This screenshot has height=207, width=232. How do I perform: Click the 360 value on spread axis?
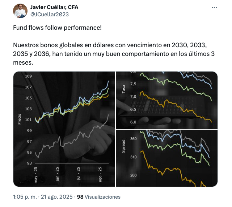pos(133,139)
